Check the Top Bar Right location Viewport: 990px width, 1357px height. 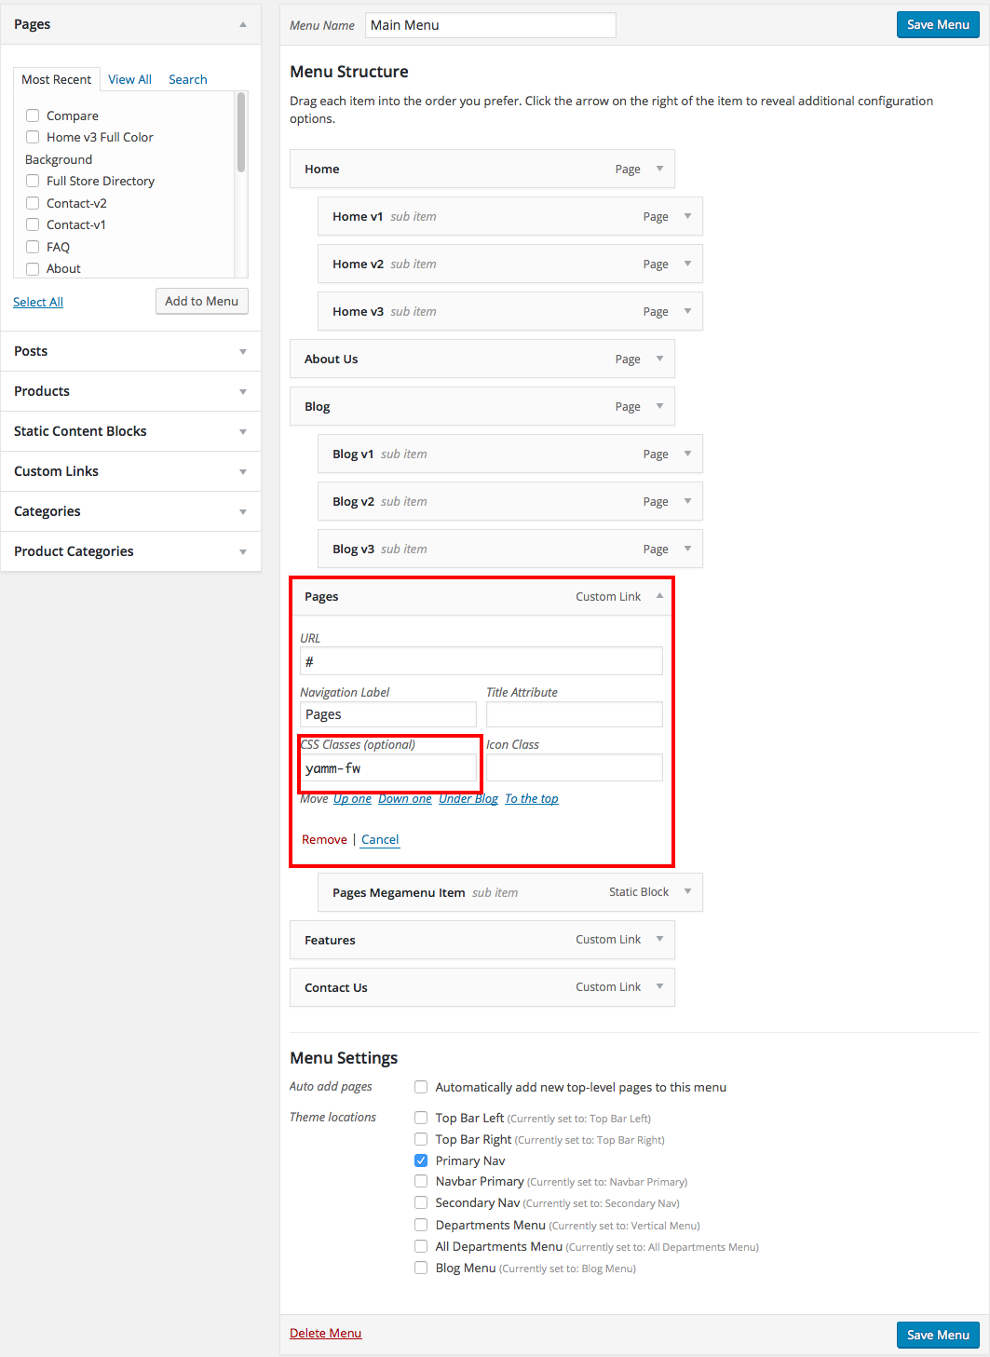421,1139
